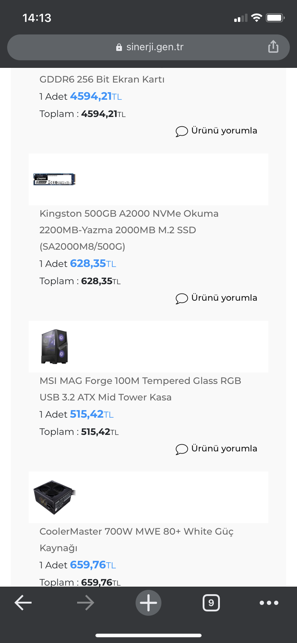
Task: Open the Kingston A2000 SSD product image
Action: click(x=55, y=179)
